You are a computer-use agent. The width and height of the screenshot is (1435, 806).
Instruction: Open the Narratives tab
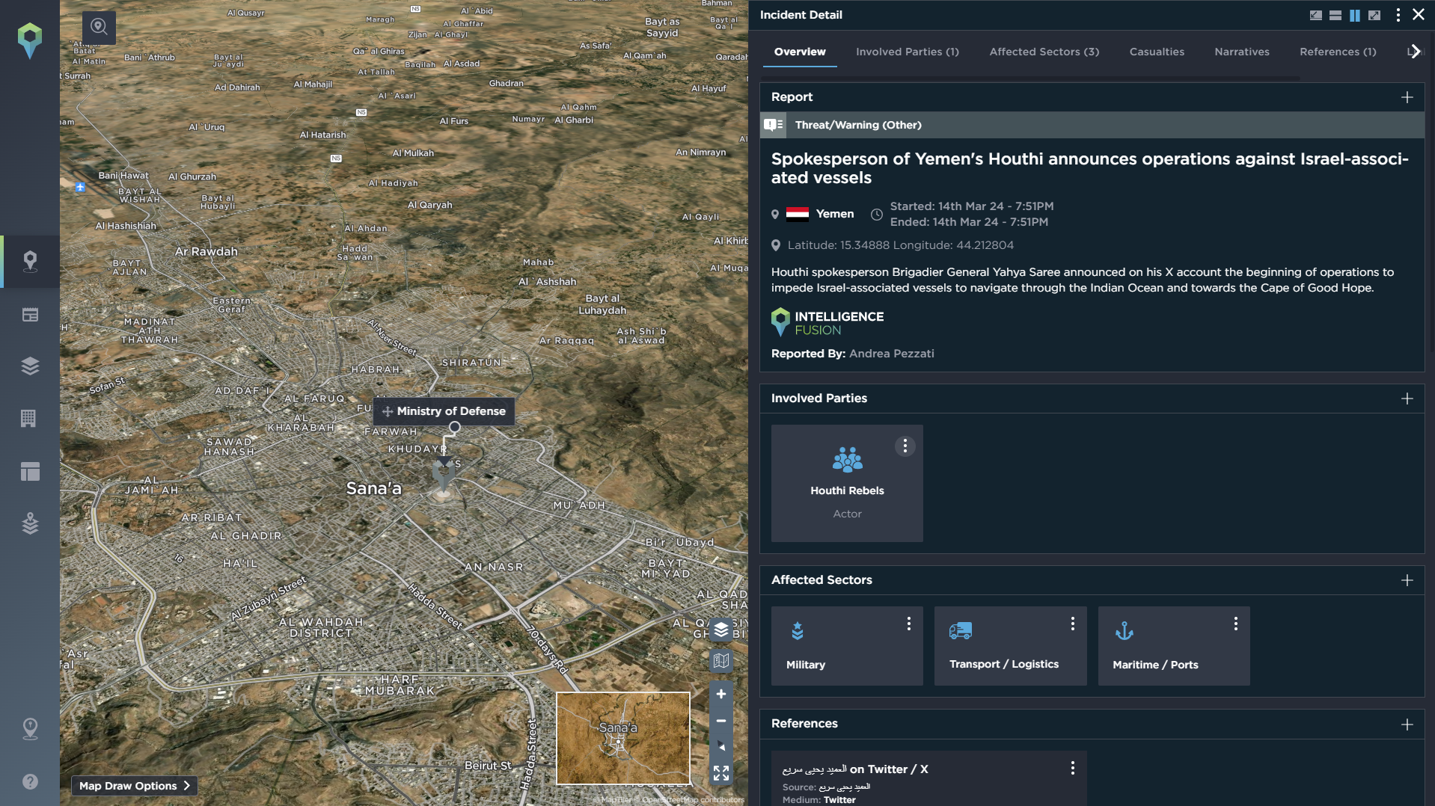click(1242, 52)
